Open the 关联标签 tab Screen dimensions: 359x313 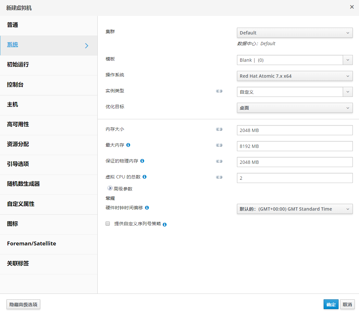coord(49,264)
